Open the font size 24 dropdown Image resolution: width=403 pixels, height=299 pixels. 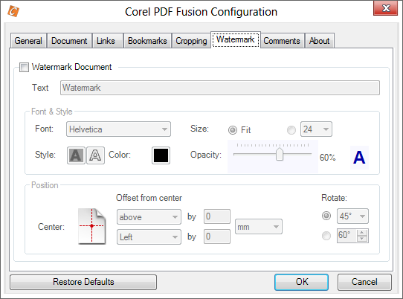(316, 129)
